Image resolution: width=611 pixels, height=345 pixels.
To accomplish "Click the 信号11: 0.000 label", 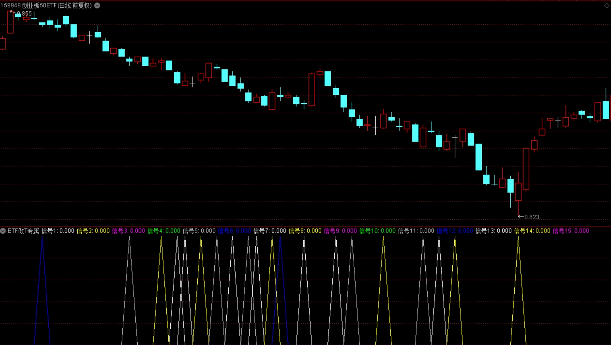I will pyautogui.click(x=416, y=231).
